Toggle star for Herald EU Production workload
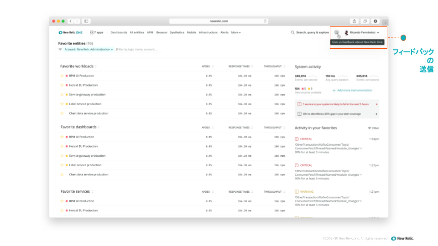 [x=62, y=85]
